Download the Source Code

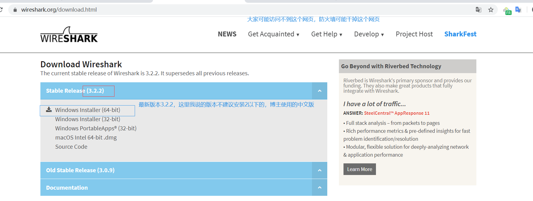pos(71,147)
